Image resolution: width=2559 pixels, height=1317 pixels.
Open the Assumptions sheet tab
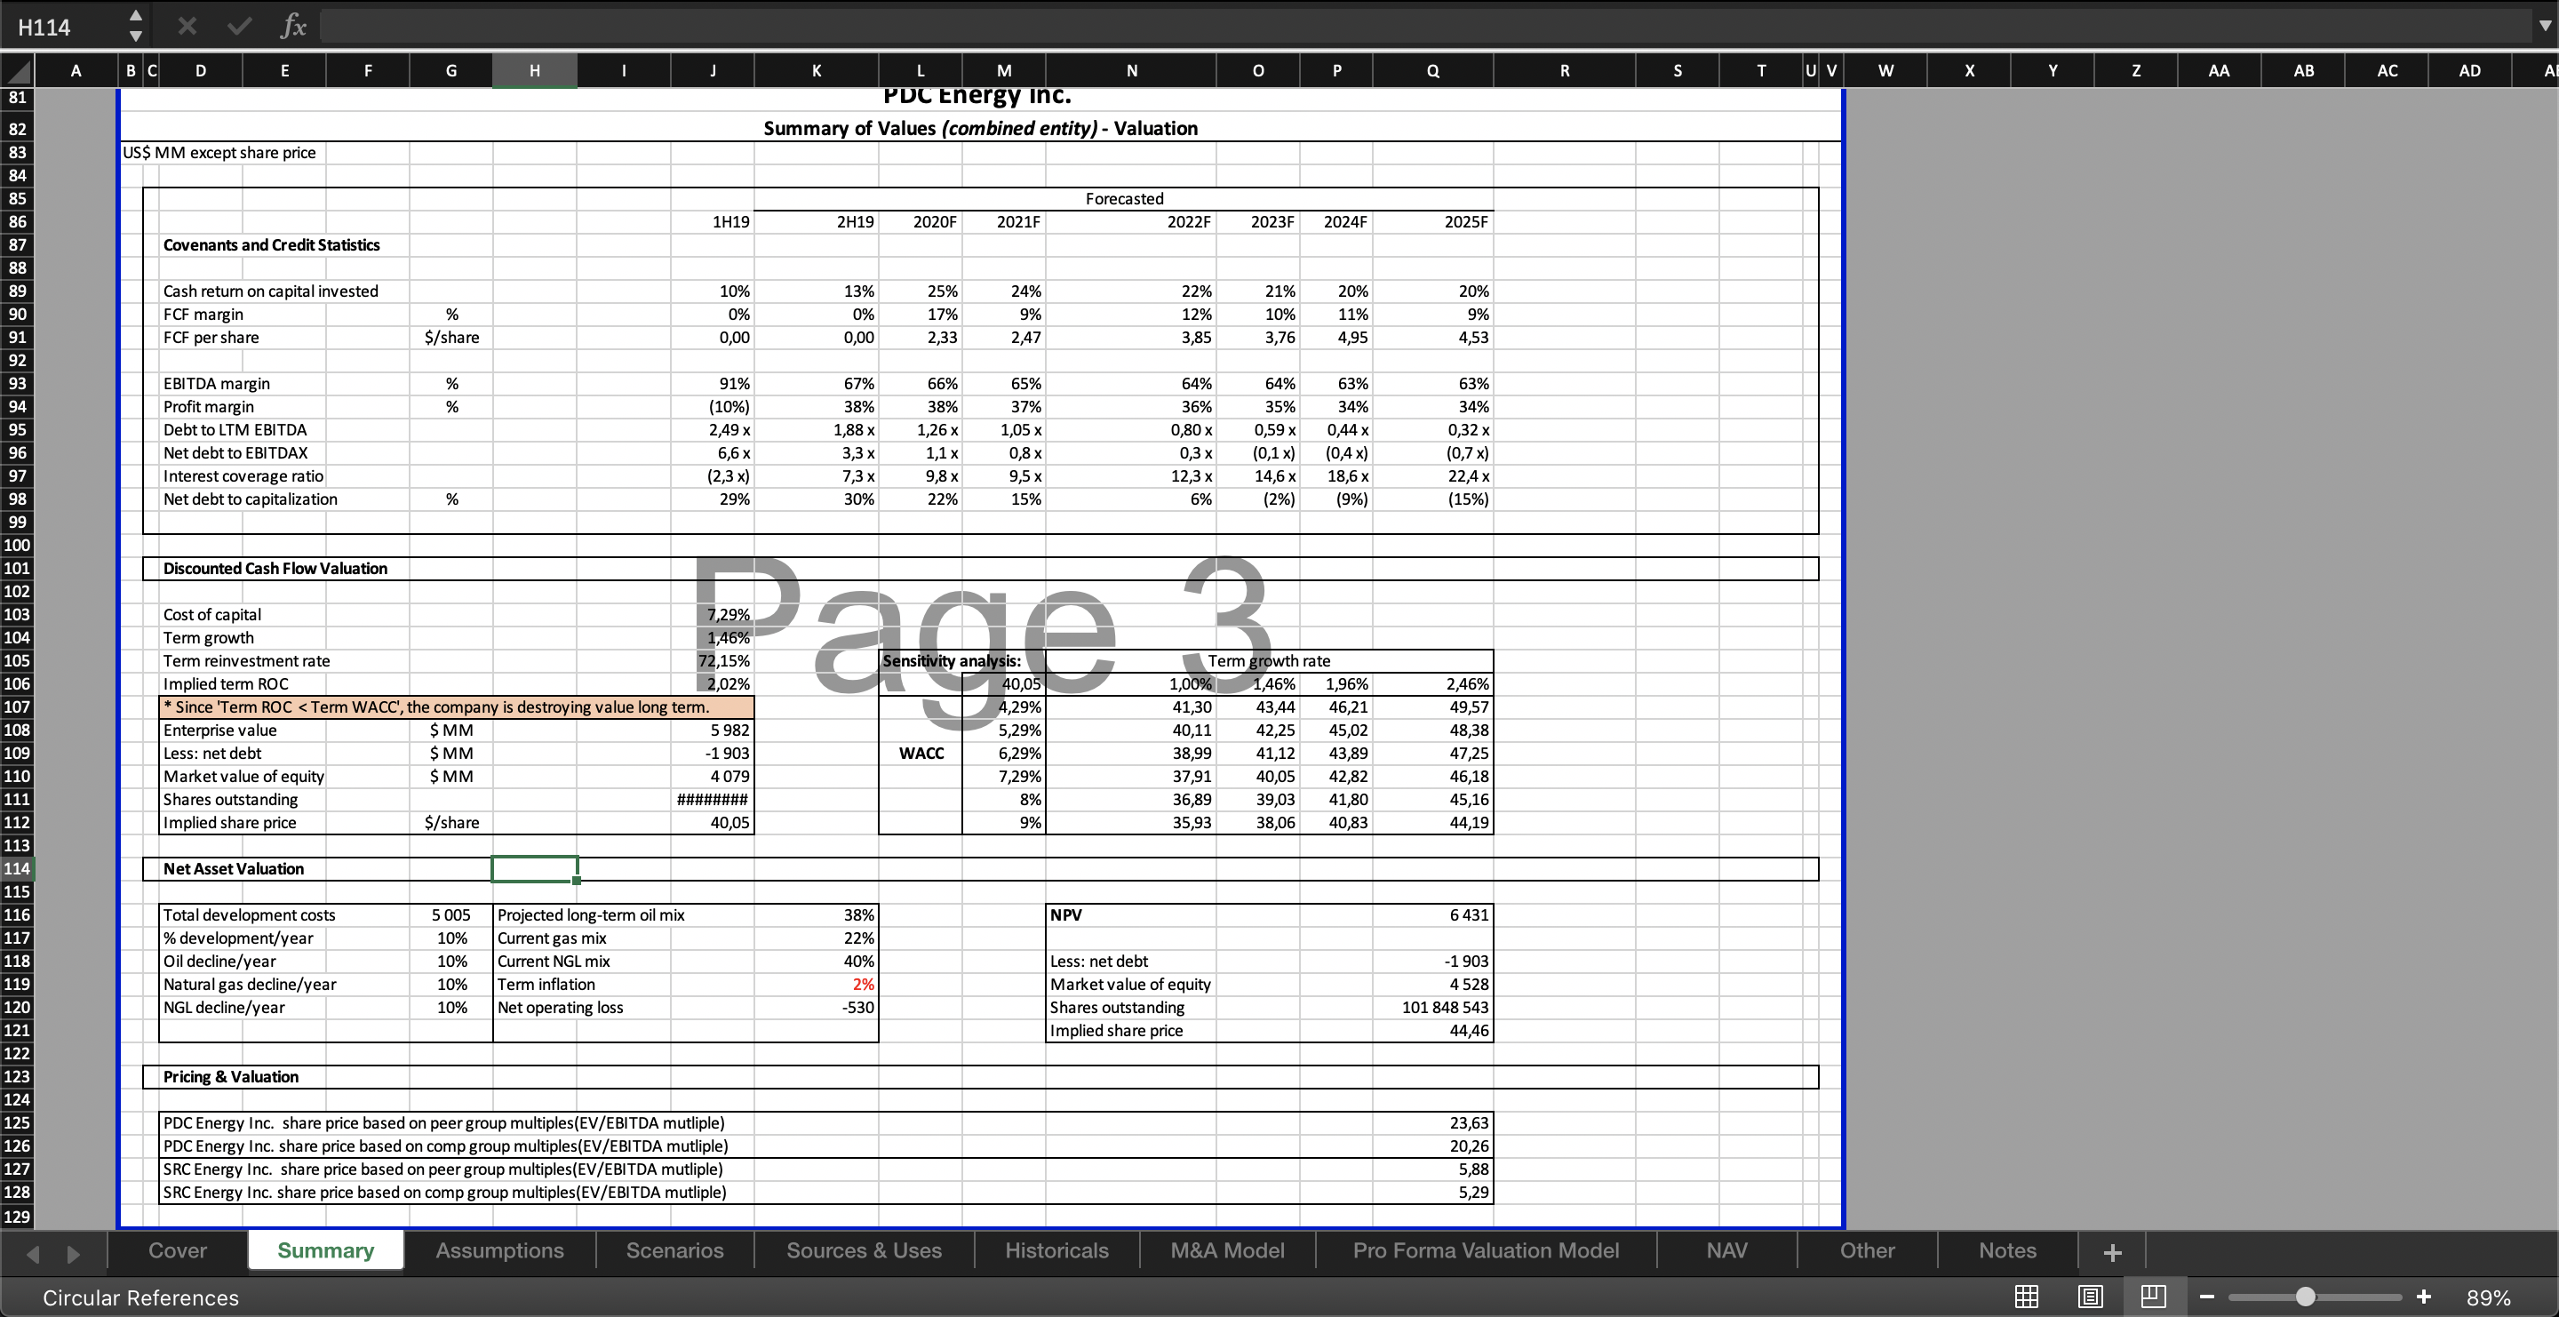(499, 1250)
